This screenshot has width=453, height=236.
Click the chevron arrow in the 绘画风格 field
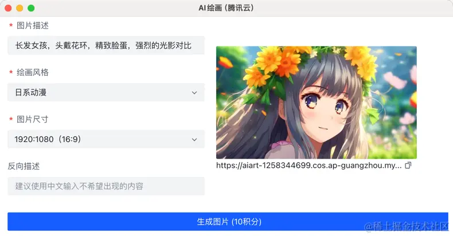pyautogui.click(x=194, y=93)
